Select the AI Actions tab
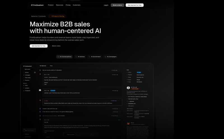Screen dimensions: 224x139 [x=80, y=57]
